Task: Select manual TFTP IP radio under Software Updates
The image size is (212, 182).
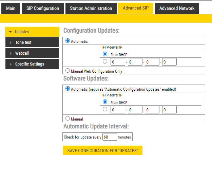Action: (x=105, y=109)
